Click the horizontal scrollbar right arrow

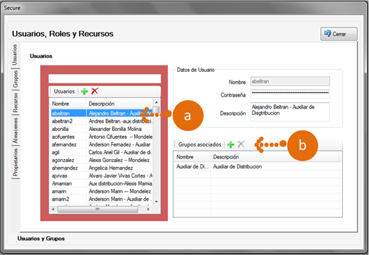(x=148, y=209)
